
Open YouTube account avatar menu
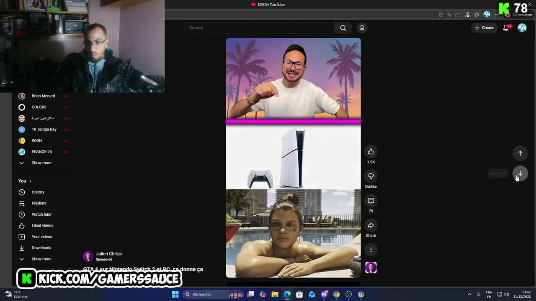(x=522, y=28)
